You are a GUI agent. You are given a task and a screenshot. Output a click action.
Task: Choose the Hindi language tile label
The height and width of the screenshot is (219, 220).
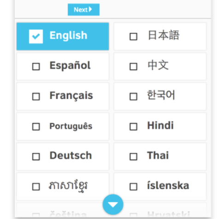point(161,125)
